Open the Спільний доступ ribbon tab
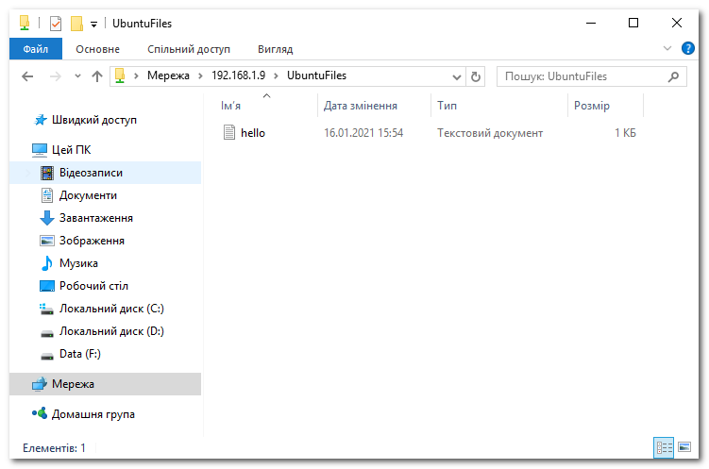The height and width of the screenshot is (469, 709). 188,49
